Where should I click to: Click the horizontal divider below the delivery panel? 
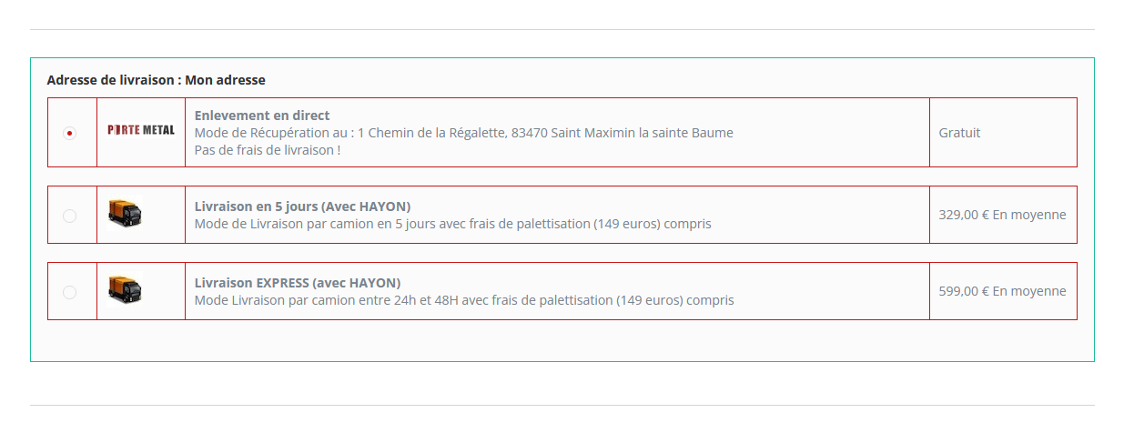coord(562,405)
